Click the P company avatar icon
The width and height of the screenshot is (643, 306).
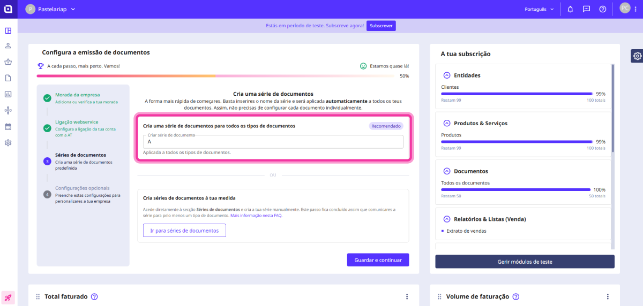(30, 9)
